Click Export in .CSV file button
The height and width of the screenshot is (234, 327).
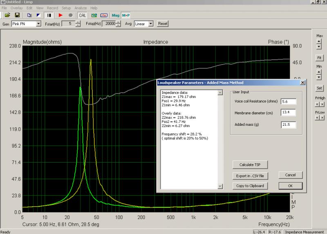pos(250,176)
